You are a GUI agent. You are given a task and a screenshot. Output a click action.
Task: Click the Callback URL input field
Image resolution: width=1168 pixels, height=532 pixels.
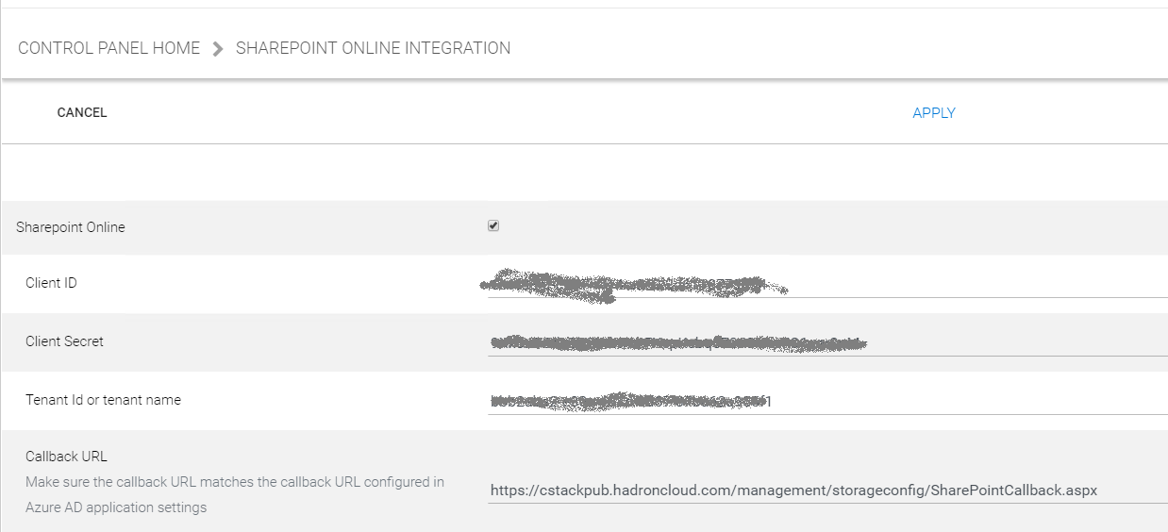(x=827, y=490)
